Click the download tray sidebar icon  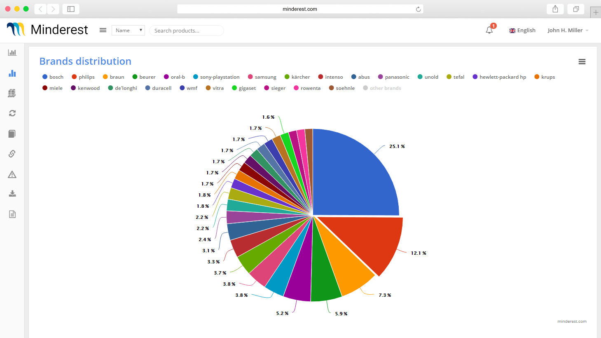pyautogui.click(x=12, y=194)
